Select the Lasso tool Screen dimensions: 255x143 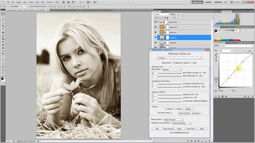[x=3, y=20]
